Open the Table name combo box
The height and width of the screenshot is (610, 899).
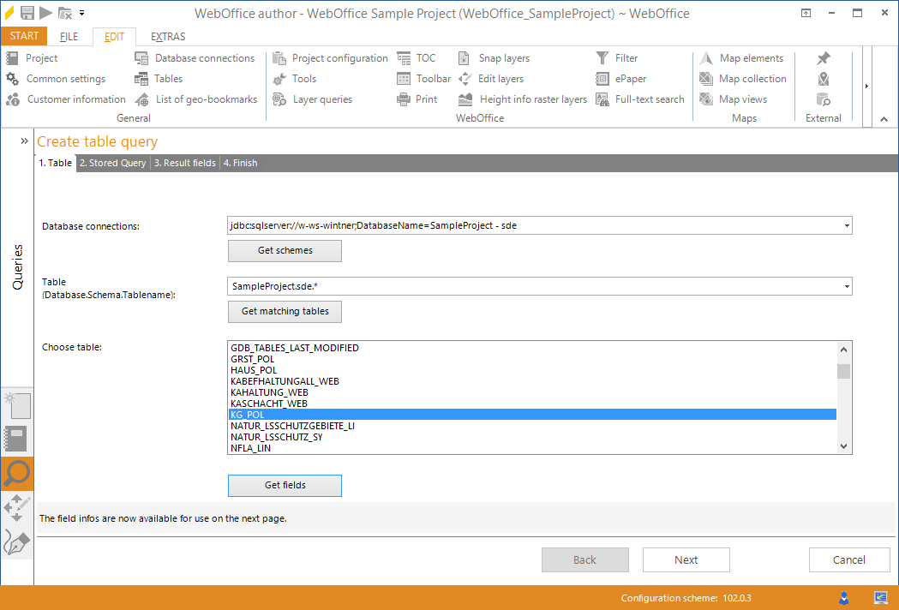[845, 286]
